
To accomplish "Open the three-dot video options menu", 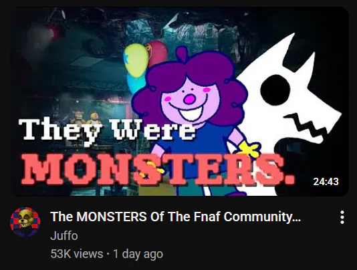I will click(342, 217).
